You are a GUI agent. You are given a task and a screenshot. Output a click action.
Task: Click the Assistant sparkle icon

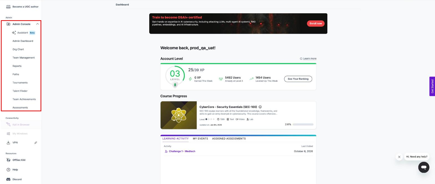pyautogui.click(x=14, y=33)
